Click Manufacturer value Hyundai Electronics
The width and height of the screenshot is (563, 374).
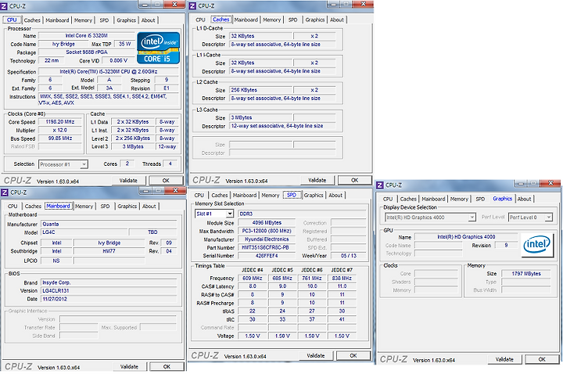267,239
